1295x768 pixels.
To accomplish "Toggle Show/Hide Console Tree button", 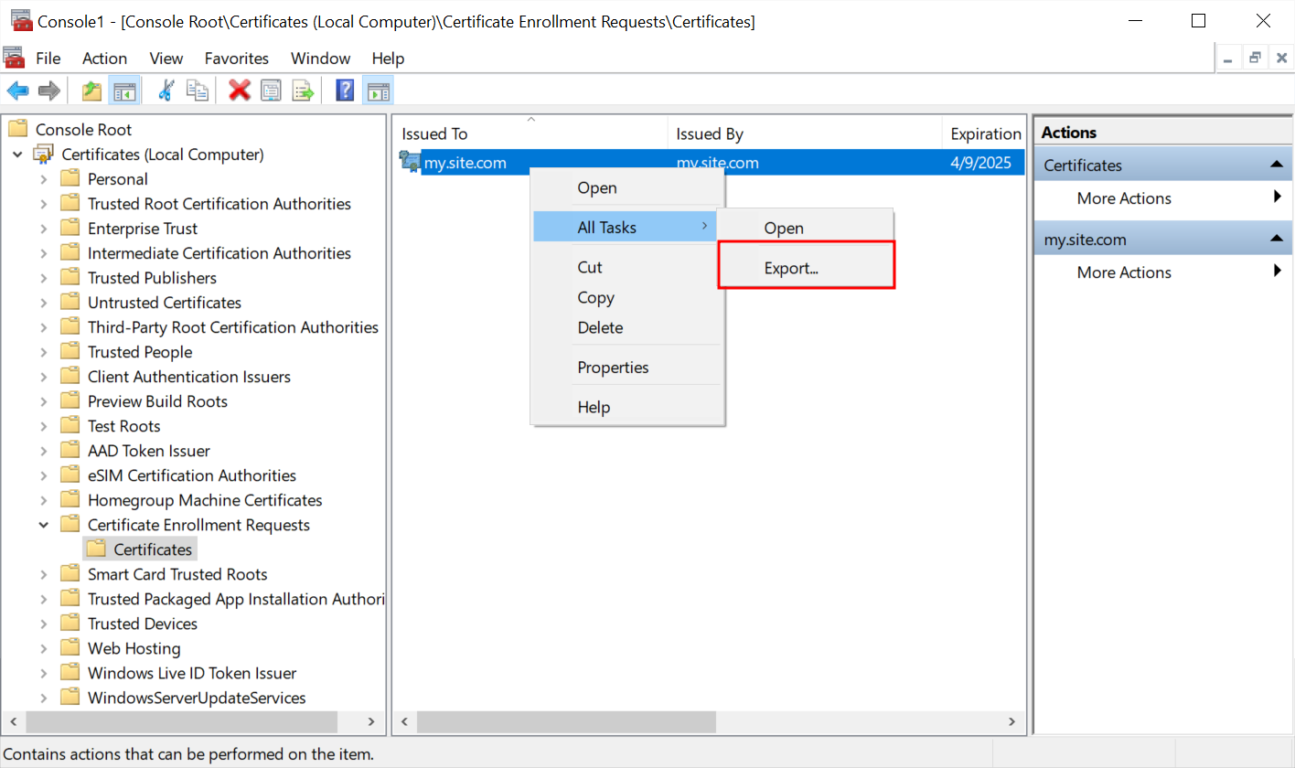I will (123, 91).
